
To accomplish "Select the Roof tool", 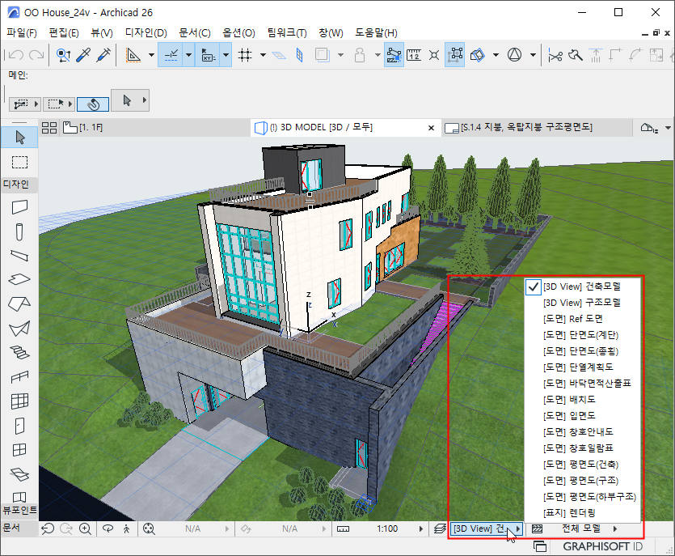I will tap(19, 304).
